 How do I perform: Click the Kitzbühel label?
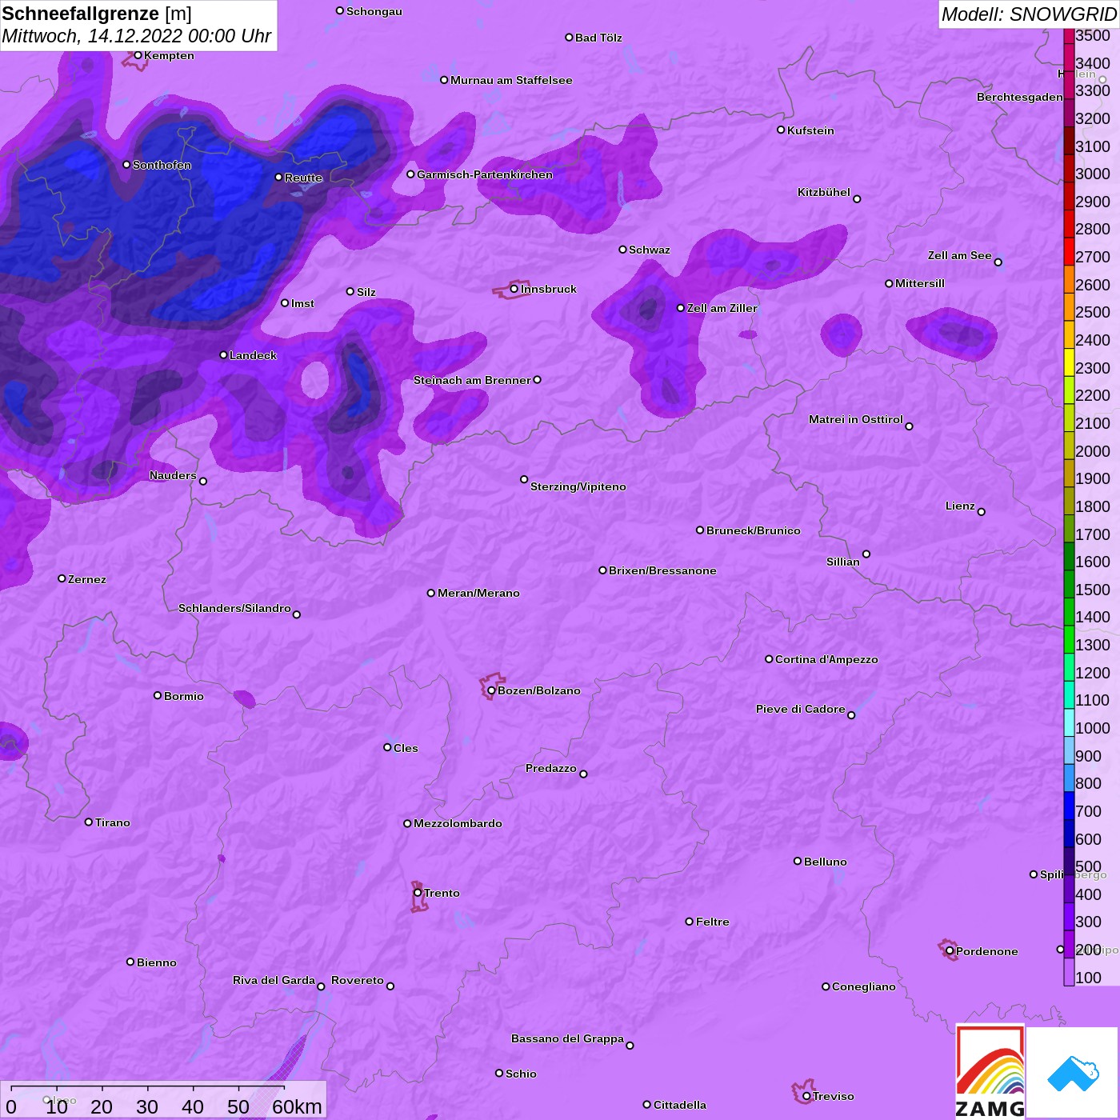coord(824,192)
